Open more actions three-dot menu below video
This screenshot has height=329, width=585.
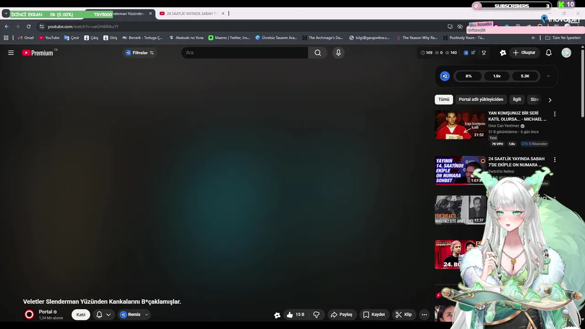tap(424, 314)
